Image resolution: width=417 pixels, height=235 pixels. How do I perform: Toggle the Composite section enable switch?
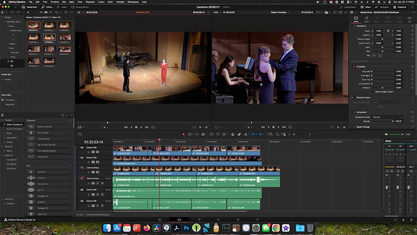coord(354,112)
